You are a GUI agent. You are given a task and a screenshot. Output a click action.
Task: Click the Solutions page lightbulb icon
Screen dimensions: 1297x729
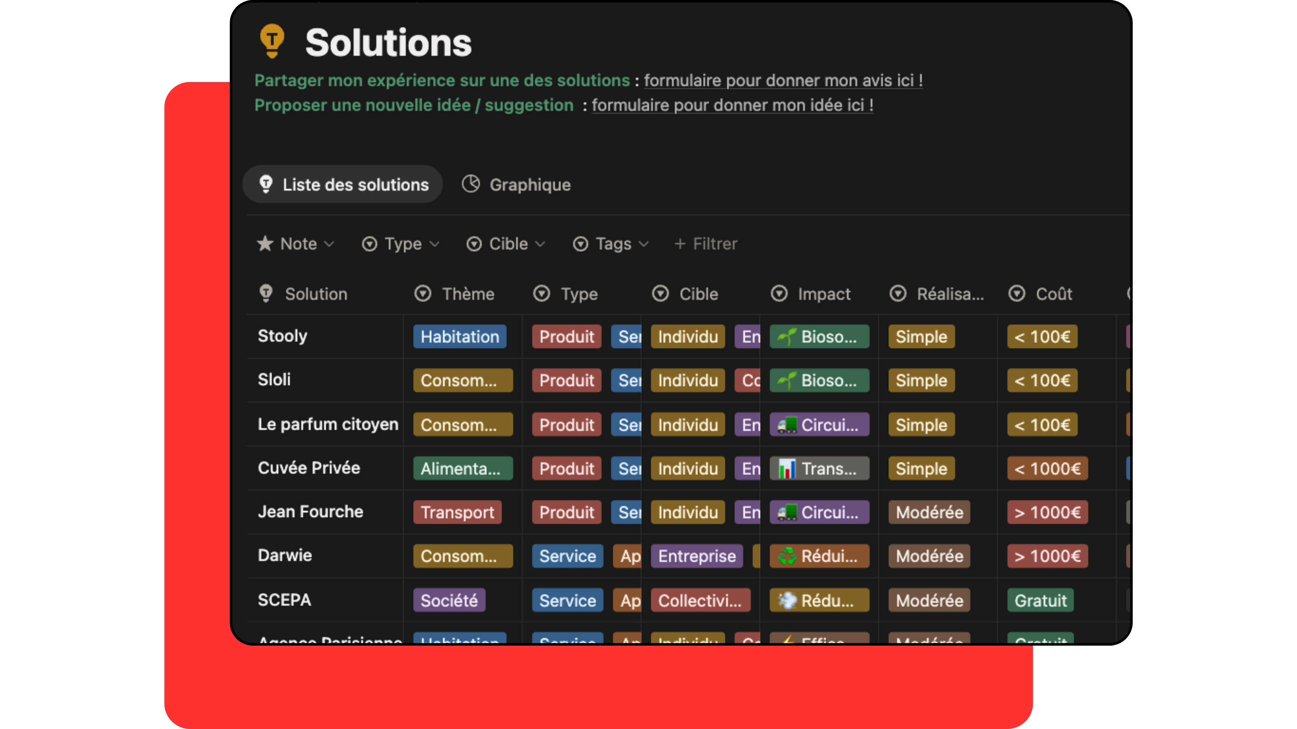click(x=272, y=40)
